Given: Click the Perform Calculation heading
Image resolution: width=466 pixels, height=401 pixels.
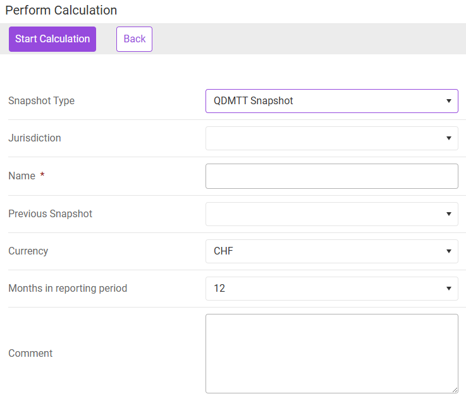Looking at the screenshot, I should click(x=61, y=10).
